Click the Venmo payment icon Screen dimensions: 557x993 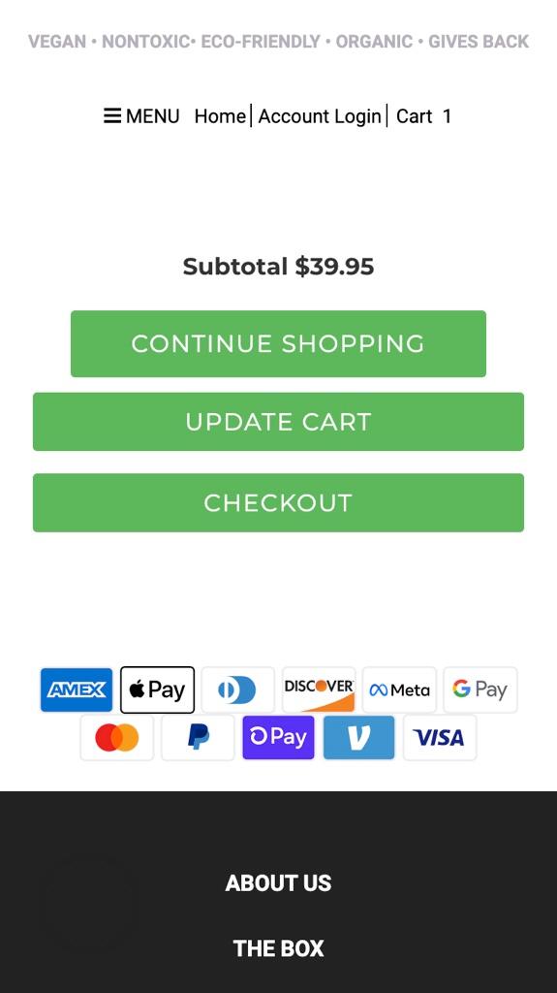click(358, 738)
